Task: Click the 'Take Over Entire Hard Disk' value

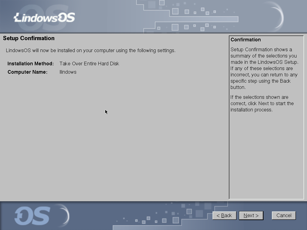Action: (x=89, y=63)
